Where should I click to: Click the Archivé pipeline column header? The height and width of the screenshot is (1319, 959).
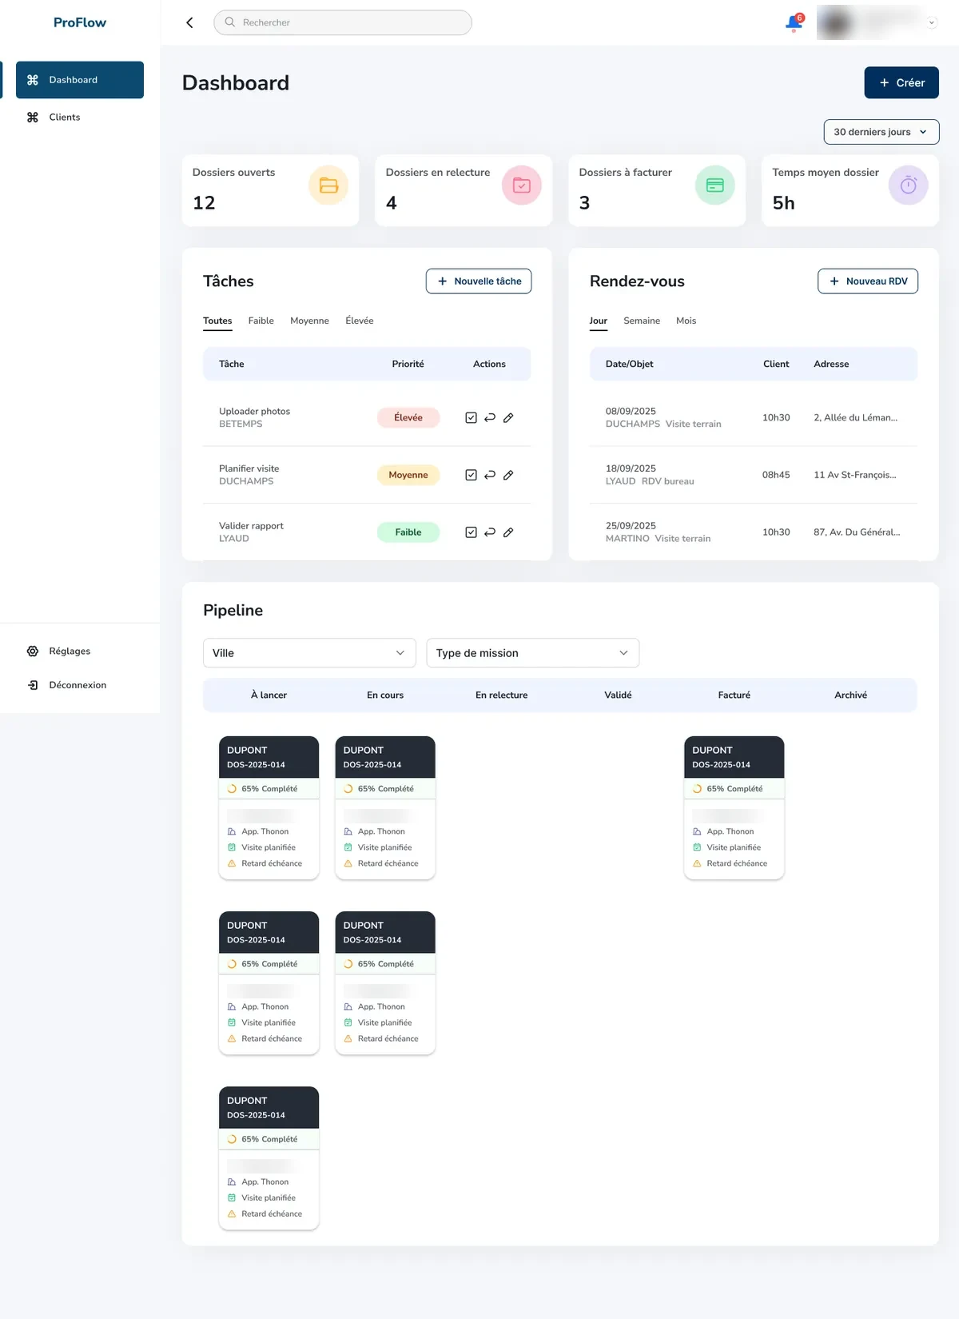pyautogui.click(x=850, y=695)
